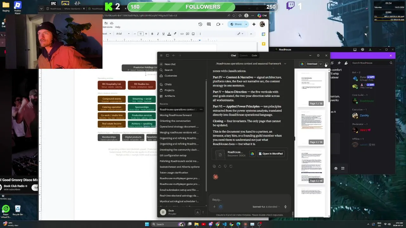Screen dimensions: 406x228
Task: Open the Help menu in Google Docs
Action: [118, 27]
